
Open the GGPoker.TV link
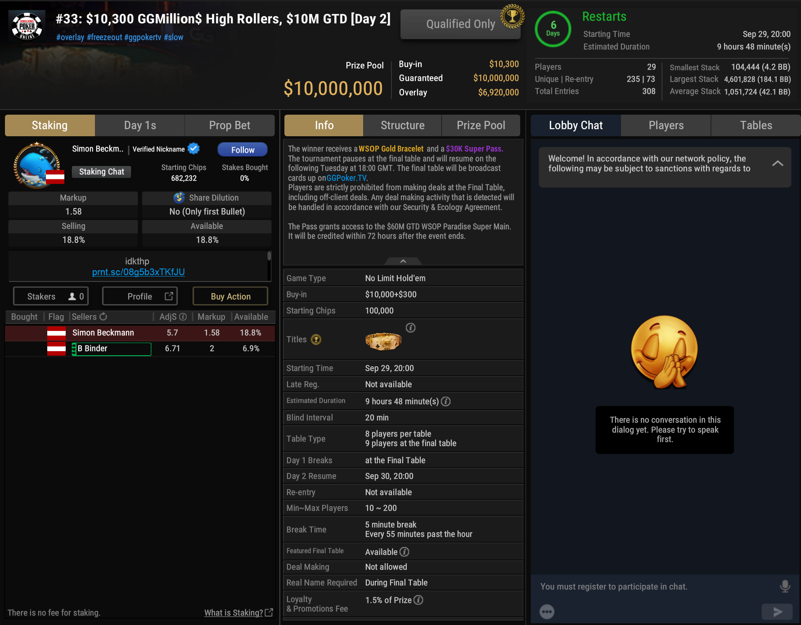click(346, 178)
